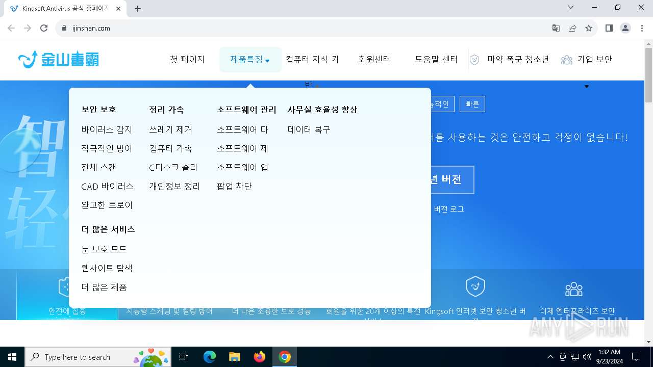This screenshot has width=653, height=367.
Task: Click Chrome icon on taskbar
Action: coord(285,357)
